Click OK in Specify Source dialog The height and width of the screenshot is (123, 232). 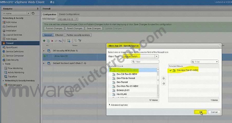(201, 112)
